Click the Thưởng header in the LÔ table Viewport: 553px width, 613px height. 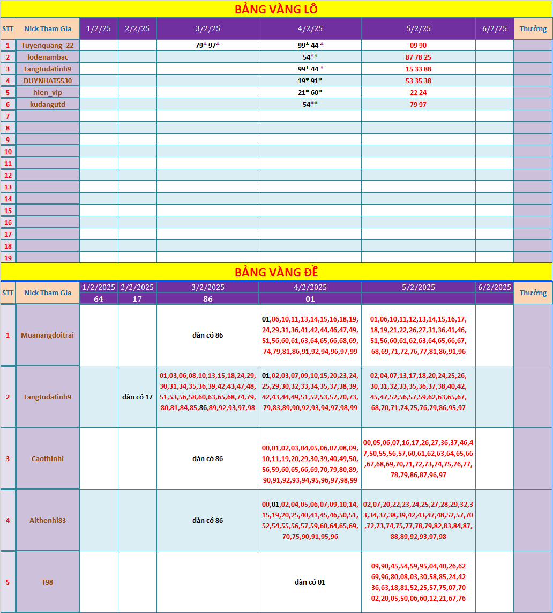coord(533,28)
